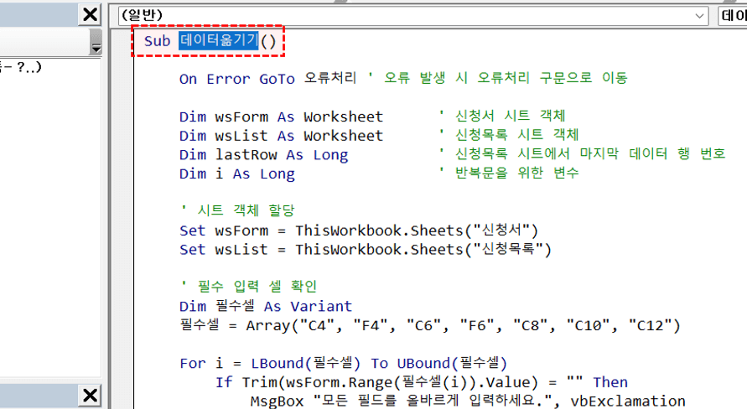The width and height of the screenshot is (747, 409).
Task: Click the Dim wsForm As Worksheet line
Action: click(281, 116)
